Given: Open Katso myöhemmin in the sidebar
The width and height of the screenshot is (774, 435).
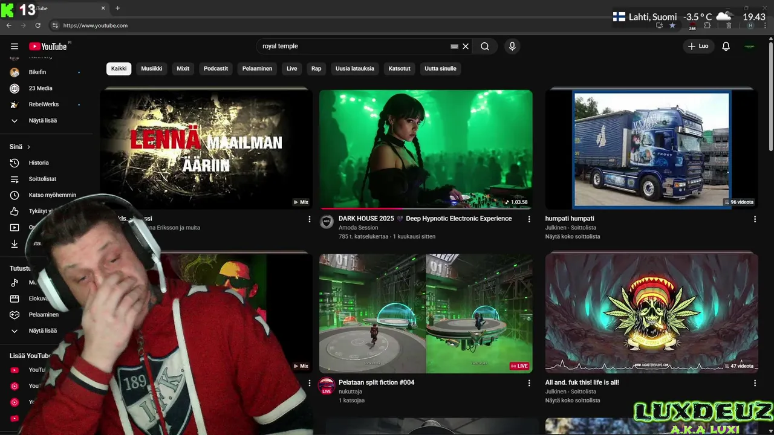Looking at the screenshot, I should 52,195.
